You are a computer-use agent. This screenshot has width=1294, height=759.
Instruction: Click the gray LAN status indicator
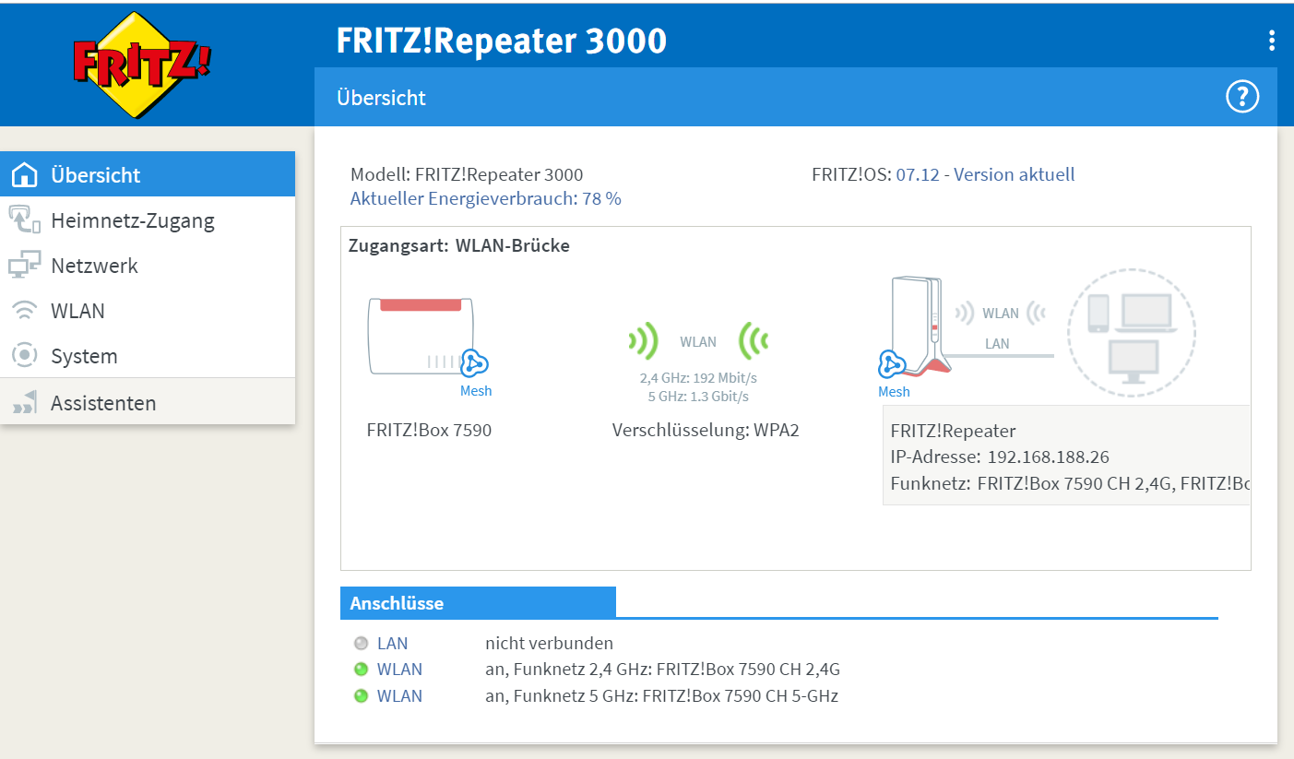pos(361,644)
